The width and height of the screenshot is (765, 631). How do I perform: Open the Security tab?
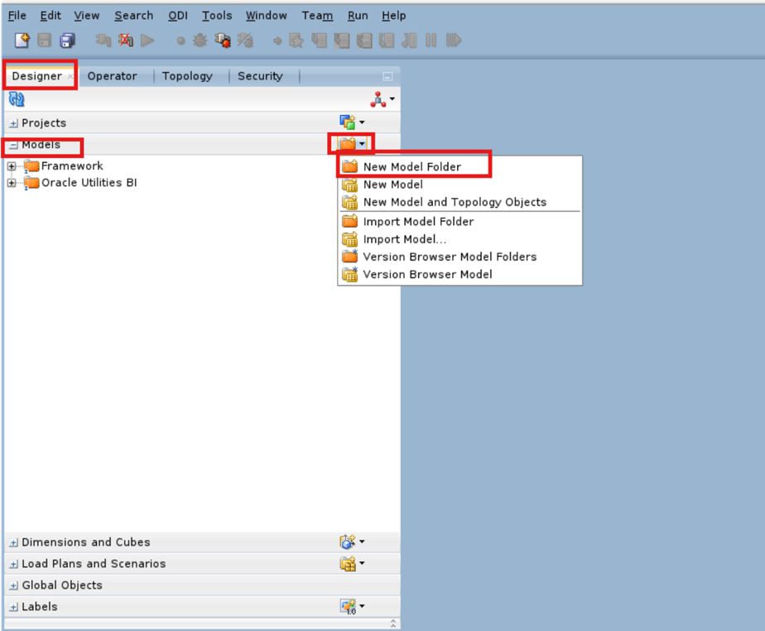260,75
